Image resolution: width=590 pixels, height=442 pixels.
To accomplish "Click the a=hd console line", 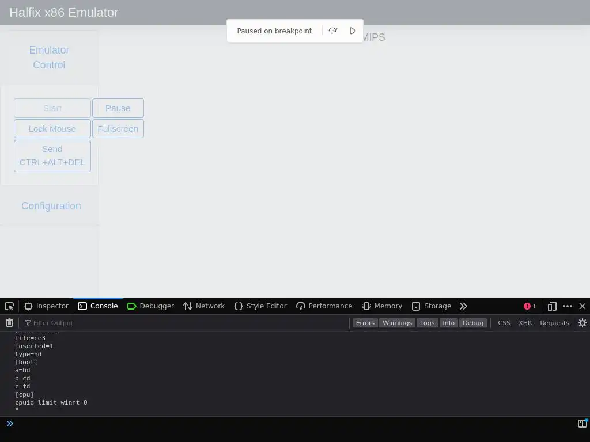I will pyautogui.click(x=22, y=370).
